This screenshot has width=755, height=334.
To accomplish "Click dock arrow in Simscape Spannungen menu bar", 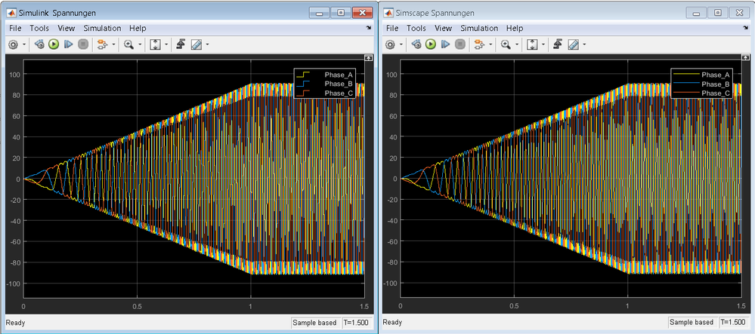I will coord(746,28).
